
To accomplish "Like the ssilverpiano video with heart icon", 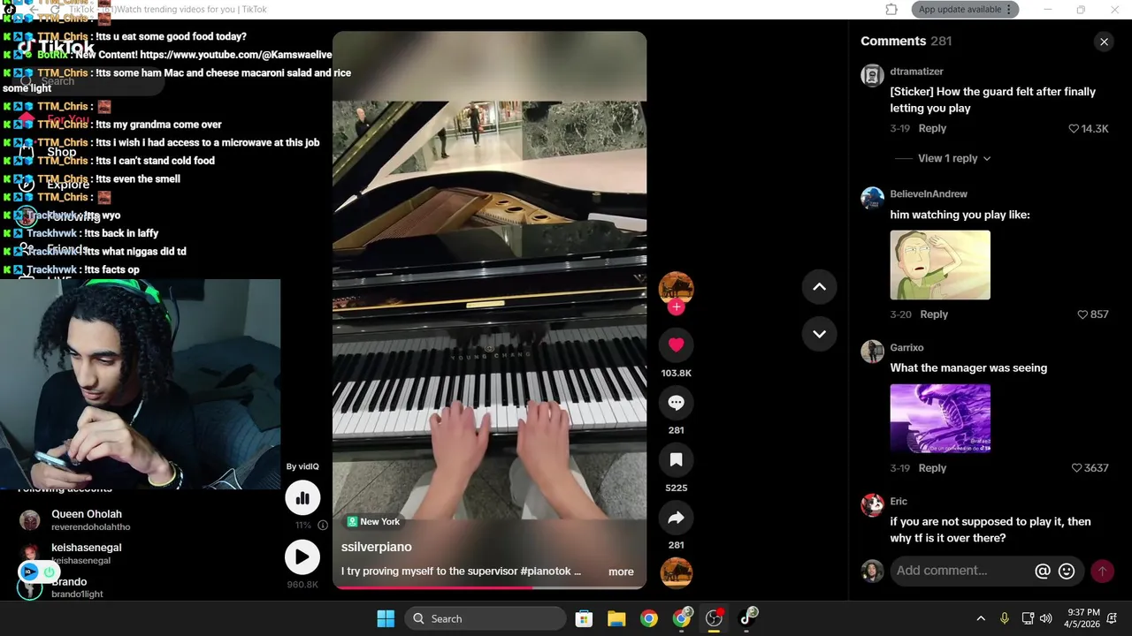I will tap(676, 345).
